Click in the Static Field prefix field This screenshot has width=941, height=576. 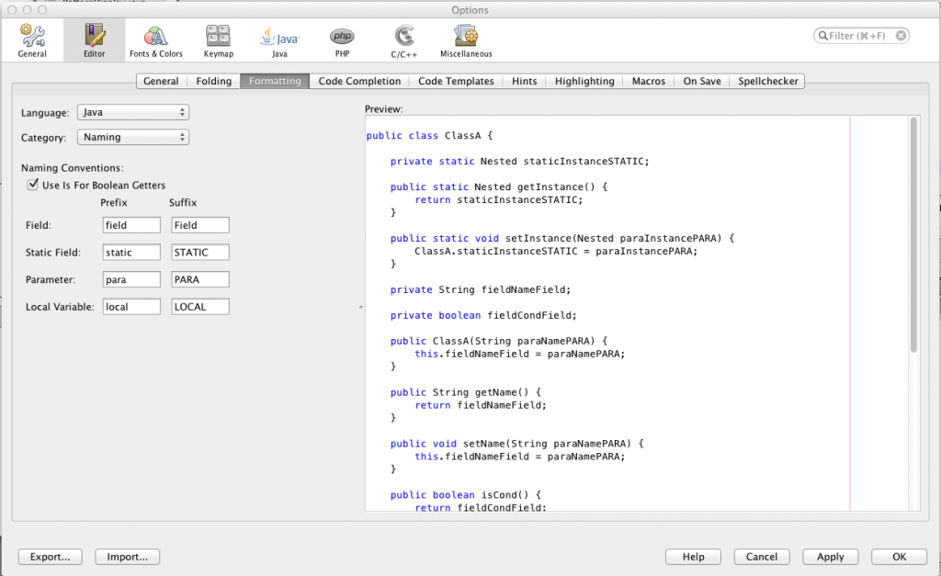tap(130, 252)
